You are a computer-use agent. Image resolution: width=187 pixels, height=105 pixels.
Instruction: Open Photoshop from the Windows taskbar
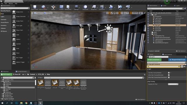tap(17, 103)
